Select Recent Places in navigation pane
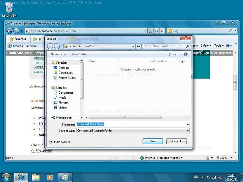The height and width of the screenshot is (182, 243). 67,78
